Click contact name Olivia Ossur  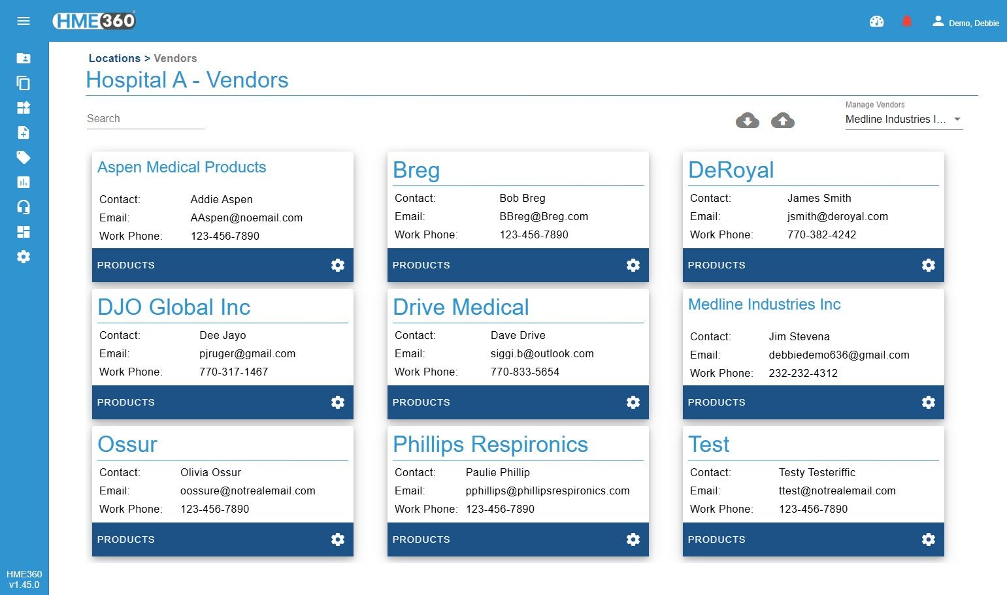[x=210, y=472]
